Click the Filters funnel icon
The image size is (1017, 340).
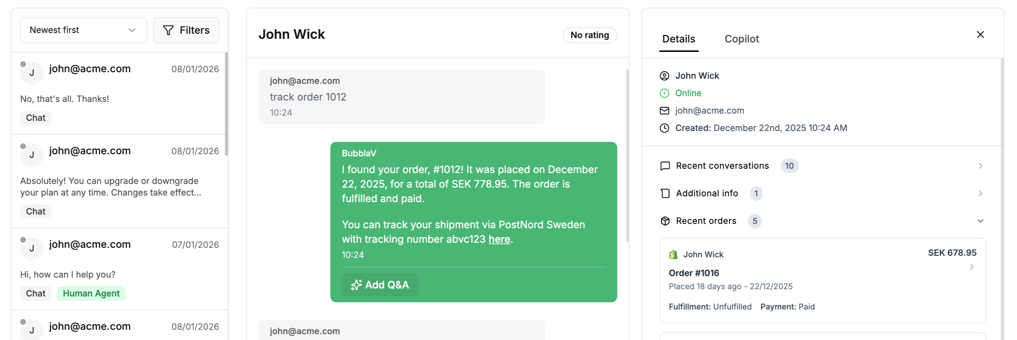(168, 30)
